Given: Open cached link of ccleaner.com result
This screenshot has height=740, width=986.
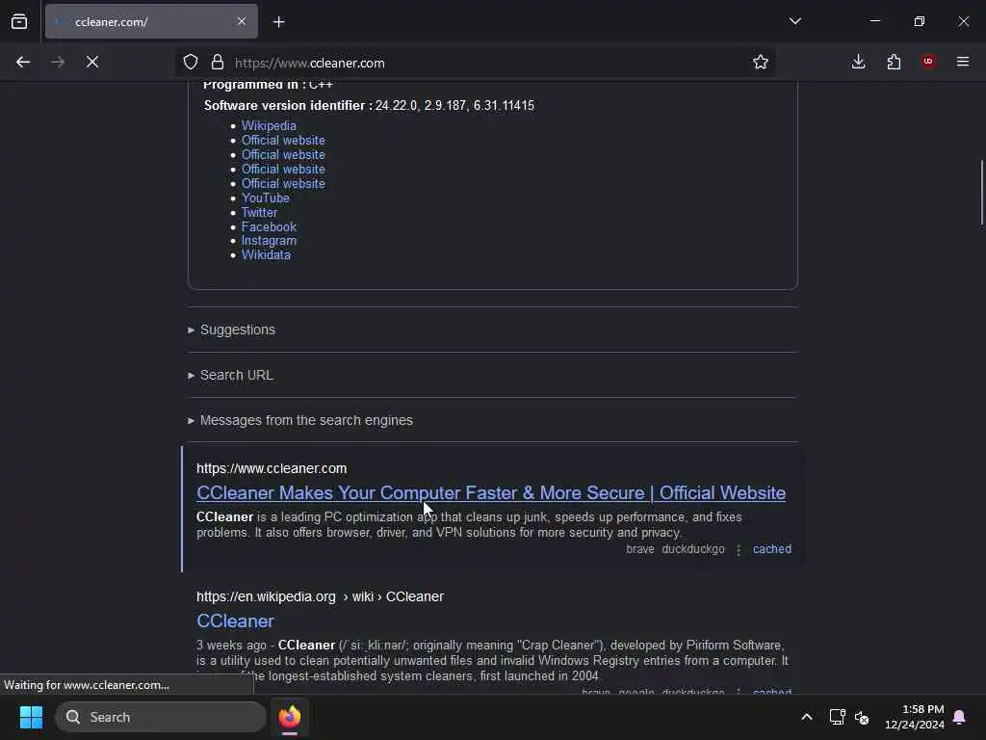Looking at the screenshot, I should click(772, 549).
